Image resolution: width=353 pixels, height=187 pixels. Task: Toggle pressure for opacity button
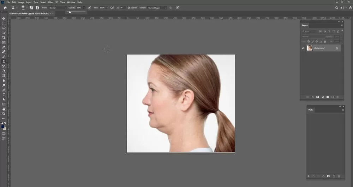(89, 8)
